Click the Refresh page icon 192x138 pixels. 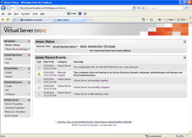pyautogui.click(x=139, y=8)
